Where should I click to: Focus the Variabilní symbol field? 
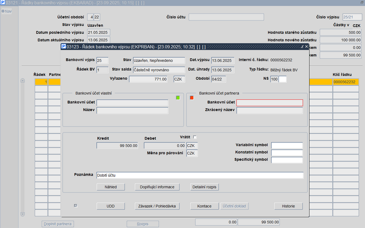[x=287, y=146]
